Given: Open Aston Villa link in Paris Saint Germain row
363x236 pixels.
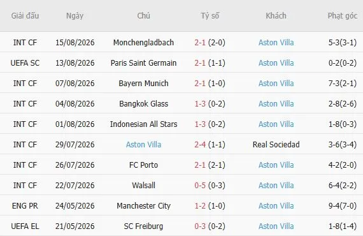Looking at the screenshot, I should pos(276,63).
